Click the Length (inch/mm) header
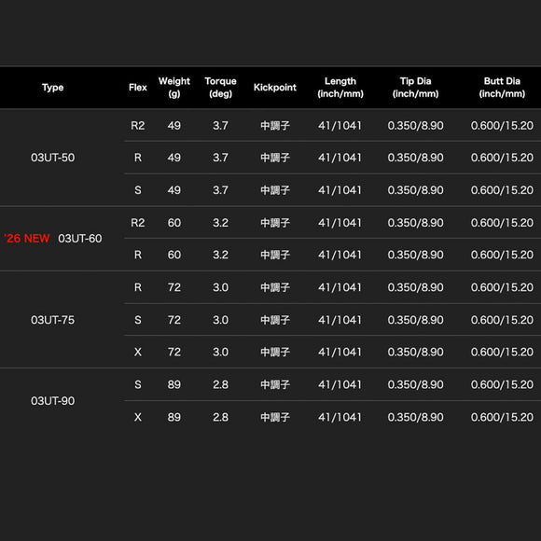Viewport: 541px width, 541px height. (340, 88)
